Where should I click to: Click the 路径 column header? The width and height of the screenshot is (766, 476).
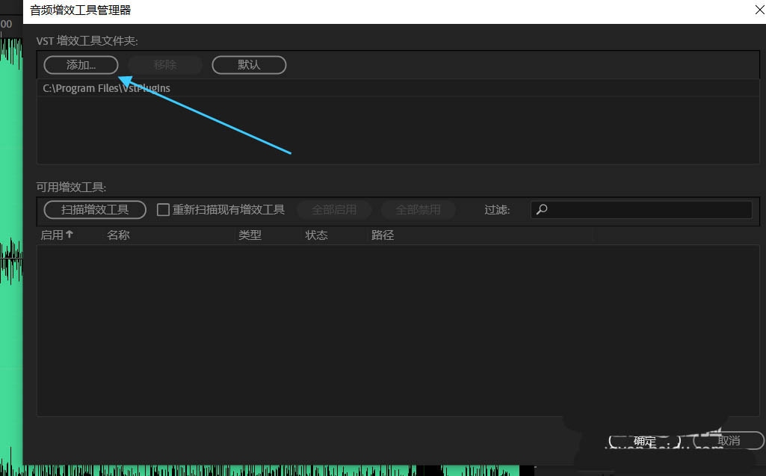(383, 235)
